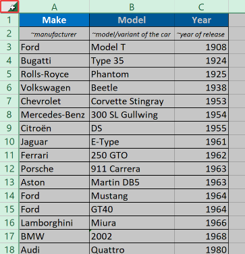245x254 pixels.
Task: Select the 1908 year cell
Action: [201, 47]
